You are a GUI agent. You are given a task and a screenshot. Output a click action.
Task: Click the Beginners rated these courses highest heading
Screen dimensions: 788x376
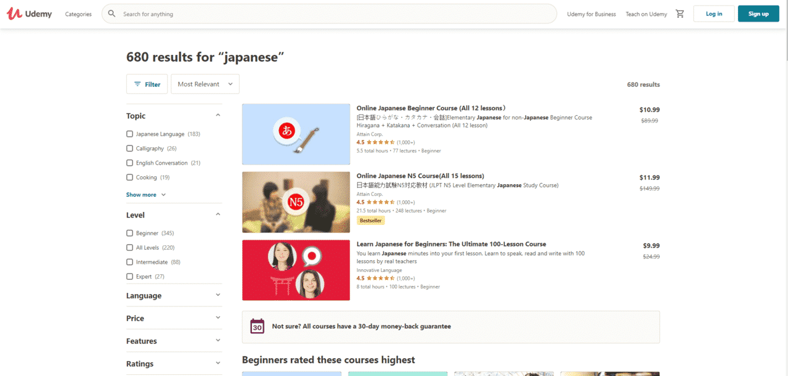click(x=328, y=360)
